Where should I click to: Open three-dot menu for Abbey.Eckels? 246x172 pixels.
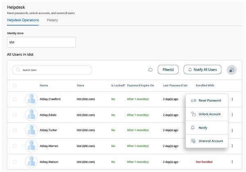232,115
